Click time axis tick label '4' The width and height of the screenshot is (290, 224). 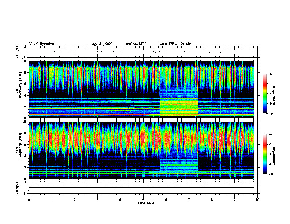pos(120,200)
